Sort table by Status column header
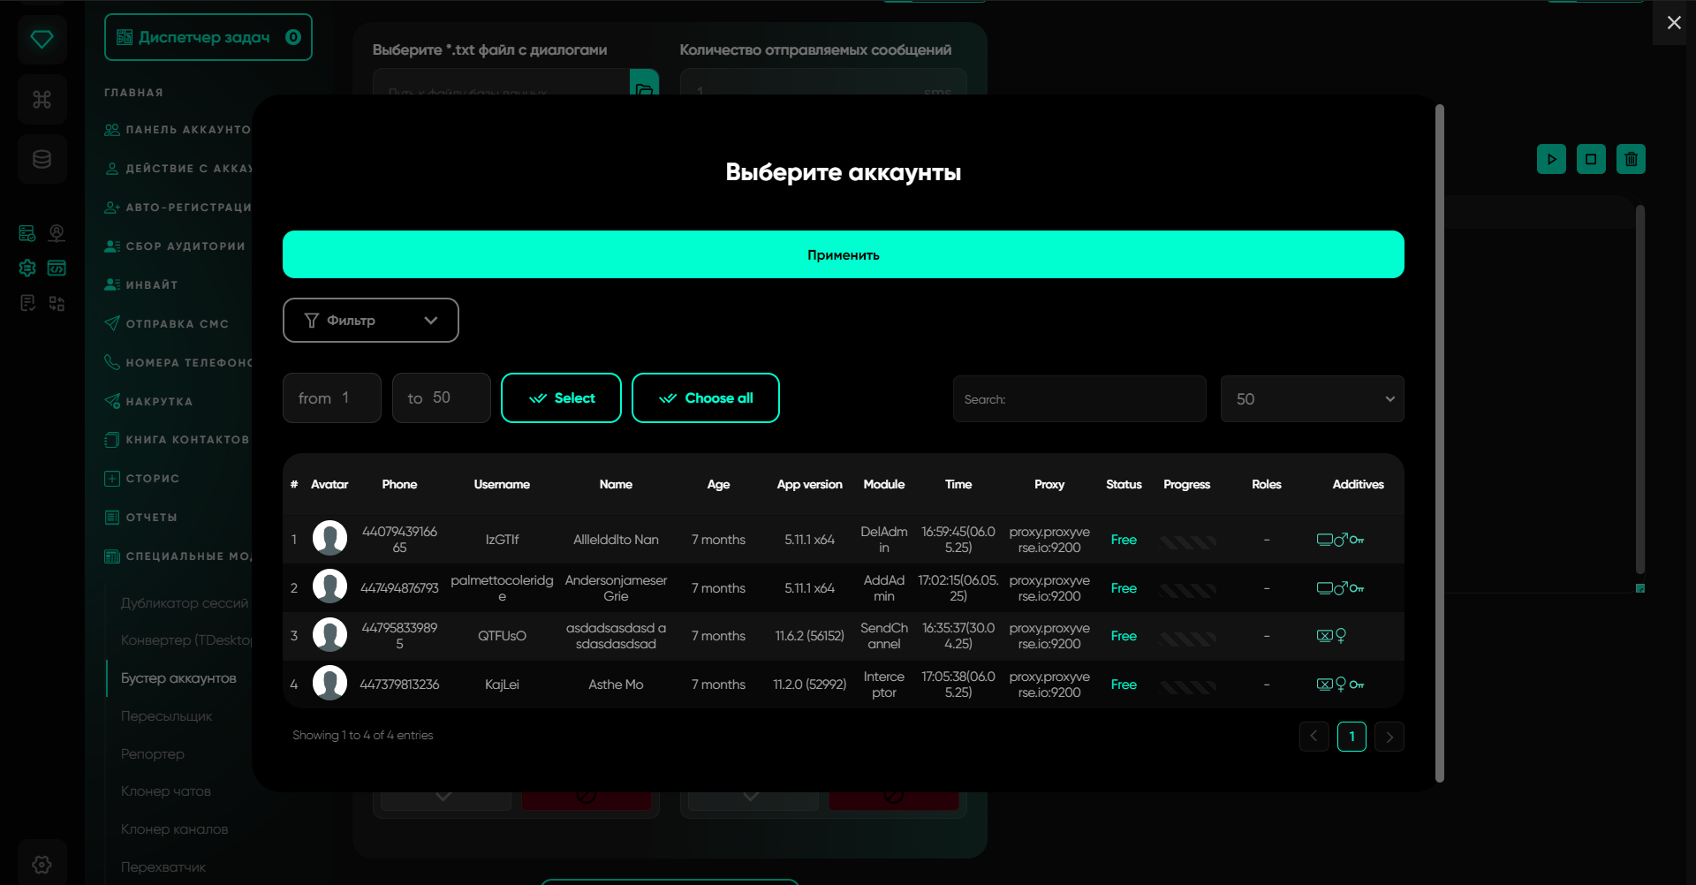Screen dimensions: 1696x885 click(1124, 484)
